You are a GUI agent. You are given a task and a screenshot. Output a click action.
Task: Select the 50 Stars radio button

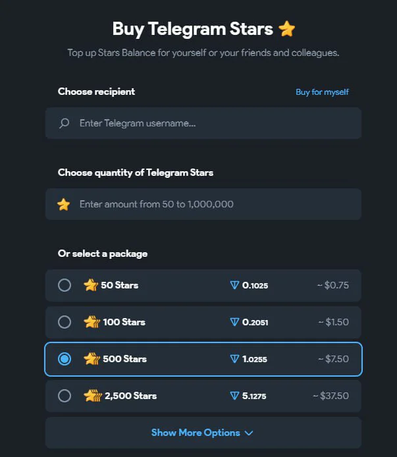pos(65,285)
